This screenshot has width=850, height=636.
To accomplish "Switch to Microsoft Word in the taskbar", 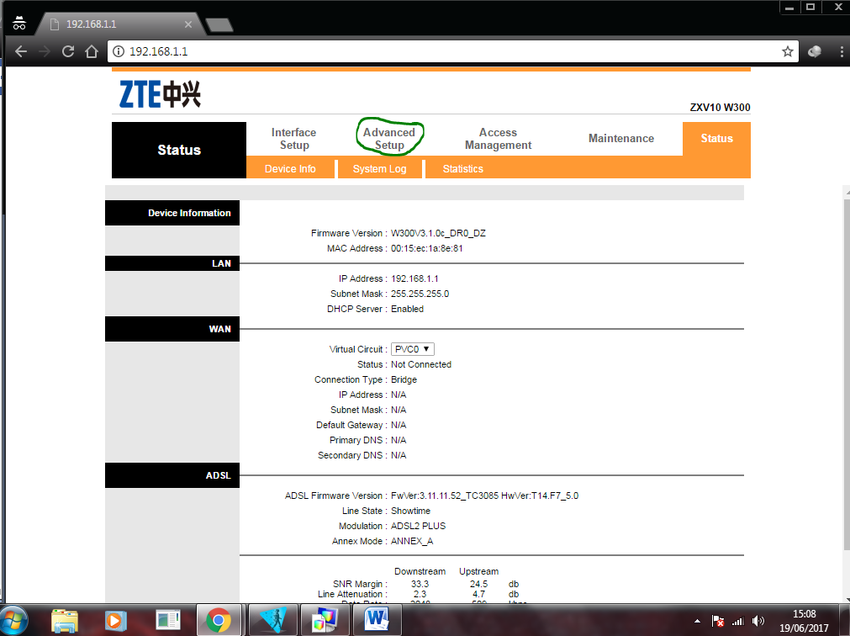I will 377,620.
